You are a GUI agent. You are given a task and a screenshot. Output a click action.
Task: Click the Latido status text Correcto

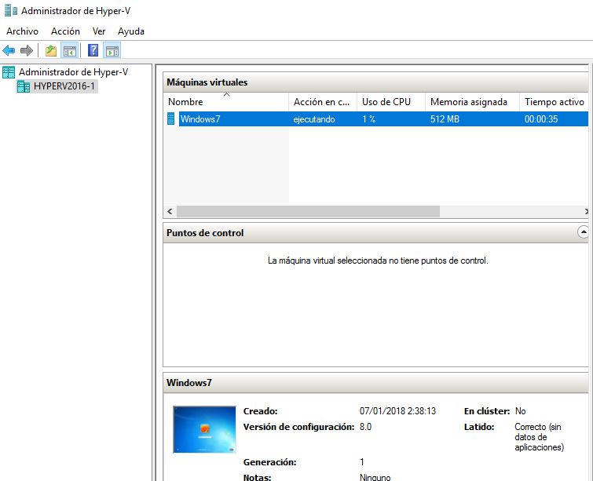coord(540,437)
